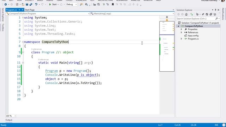Screen dimensions: 226x127
Task: Place cursor in code line 13
Action: click(x=68, y=71)
